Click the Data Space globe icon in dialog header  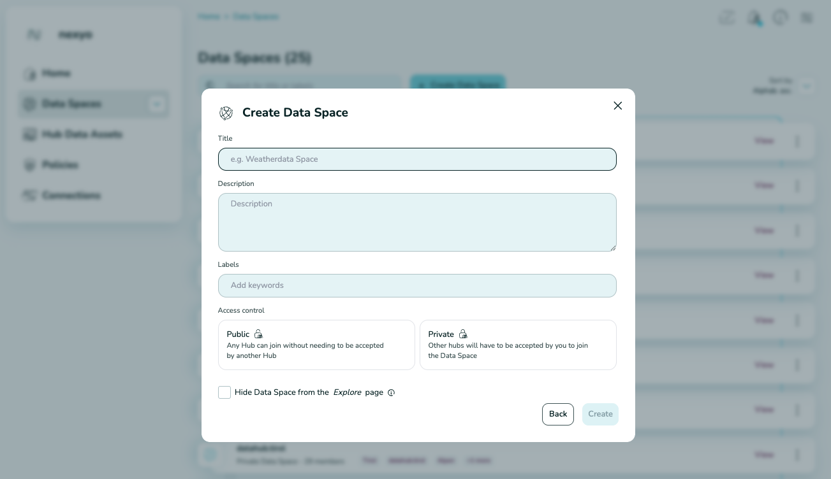click(226, 113)
